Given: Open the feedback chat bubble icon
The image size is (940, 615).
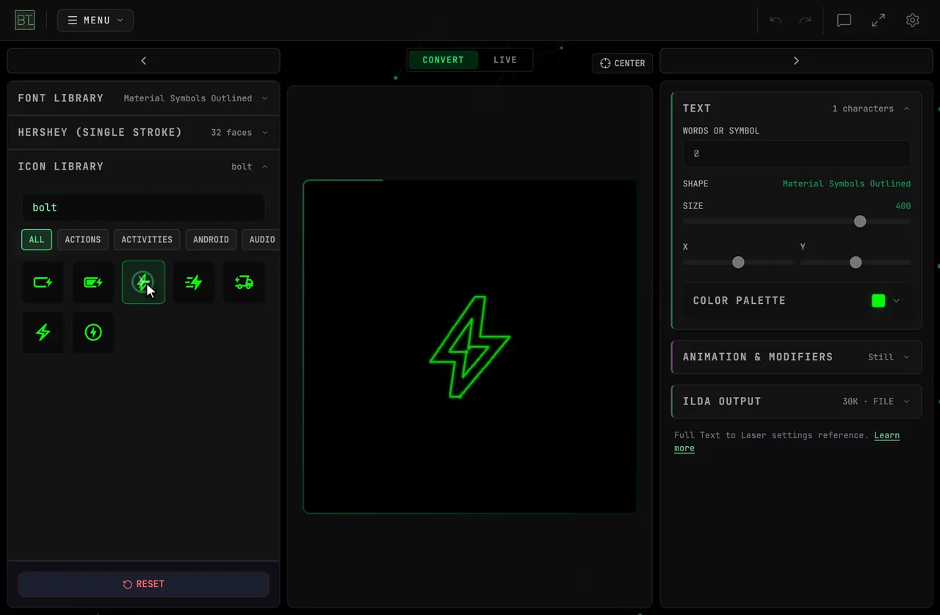Looking at the screenshot, I should pos(845,21).
